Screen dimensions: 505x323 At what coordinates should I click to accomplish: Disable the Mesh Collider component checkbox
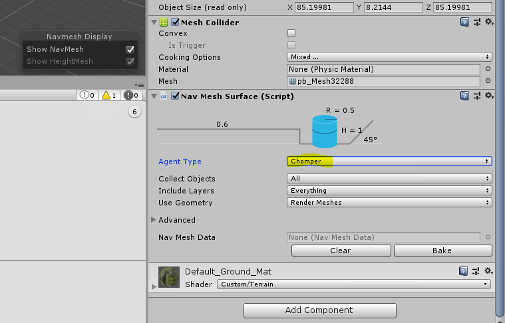[x=175, y=22]
